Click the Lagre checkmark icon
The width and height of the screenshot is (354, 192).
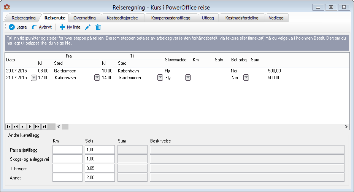tap(12, 27)
